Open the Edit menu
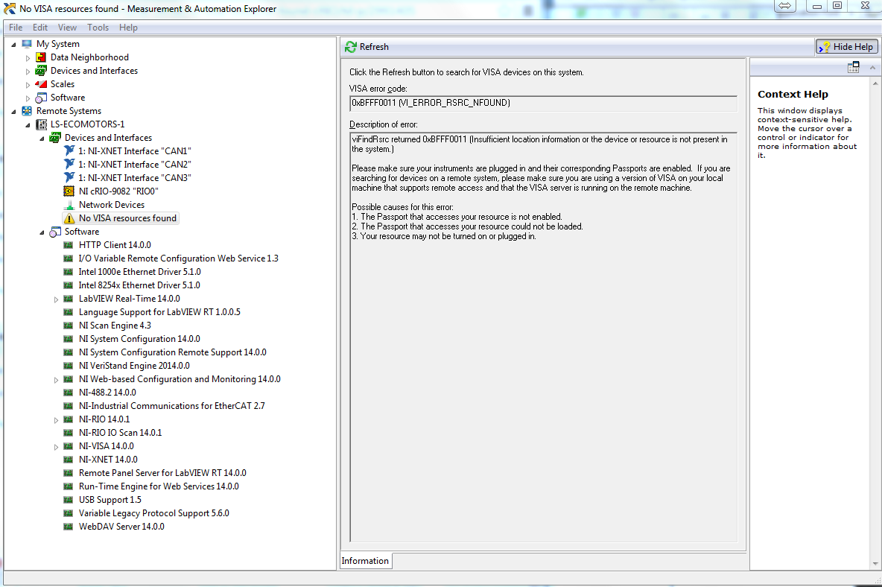The height and width of the screenshot is (587, 882). pos(40,27)
